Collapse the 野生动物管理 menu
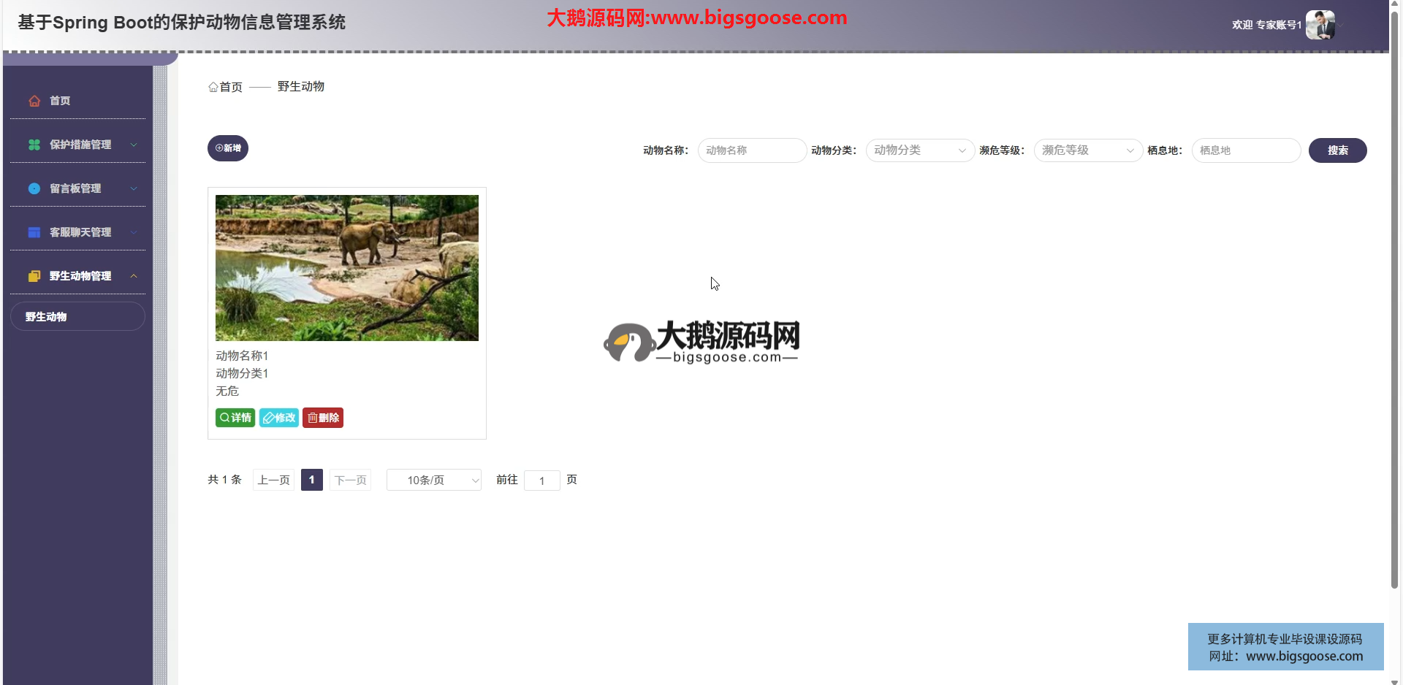Viewport: 1403px width, 685px height. click(x=134, y=276)
